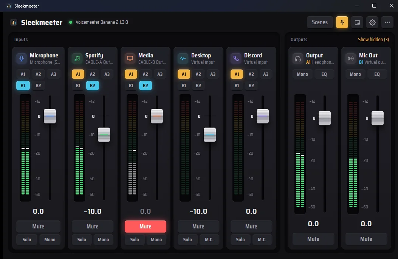The image size is (398, 259).
Task: Mute the Discord input
Action: [251, 227]
